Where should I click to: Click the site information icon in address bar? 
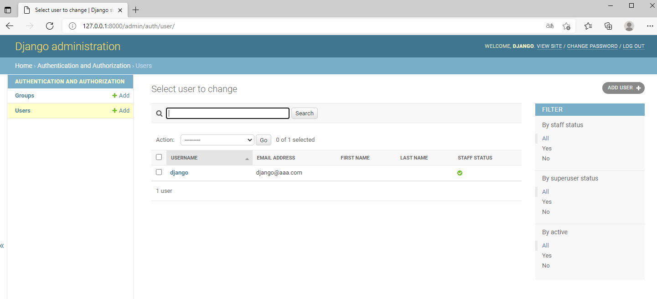click(x=72, y=26)
